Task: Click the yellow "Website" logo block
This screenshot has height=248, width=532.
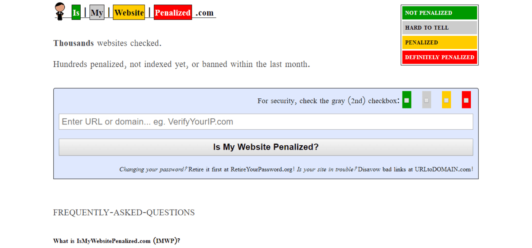Action: click(129, 13)
